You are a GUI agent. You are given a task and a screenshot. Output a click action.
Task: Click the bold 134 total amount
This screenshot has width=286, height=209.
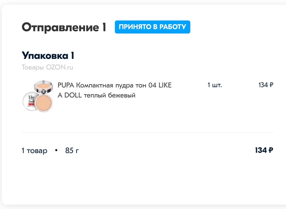click(261, 151)
